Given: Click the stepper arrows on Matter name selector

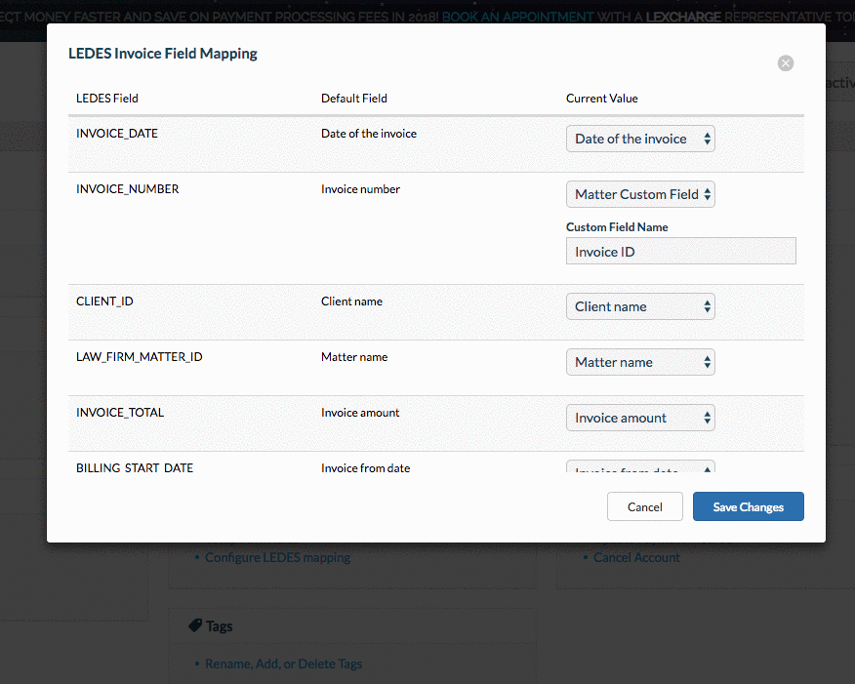Looking at the screenshot, I should point(706,361).
